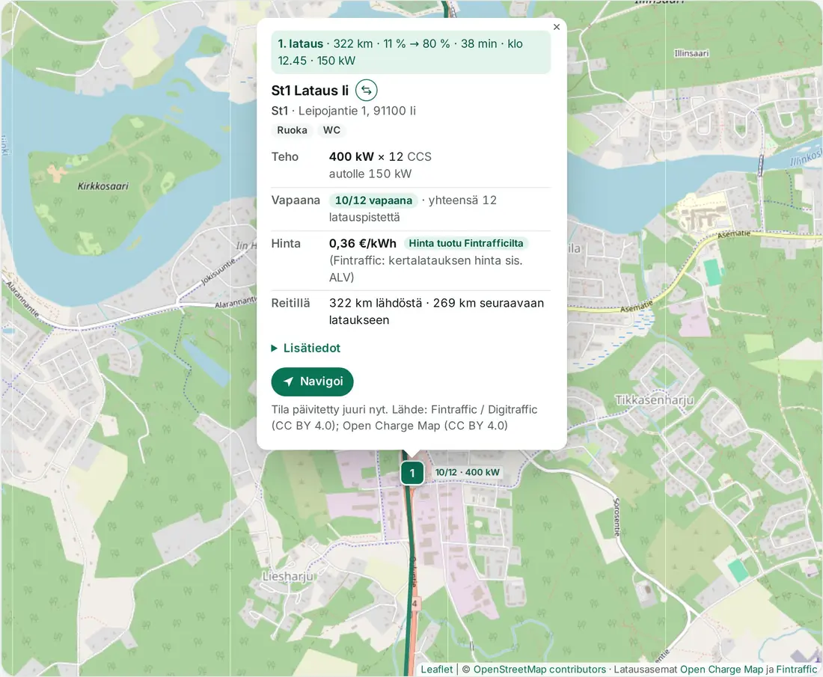Click the 322 km lähdöstä route text
The height and width of the screenshot is (677, 823).
376,303
